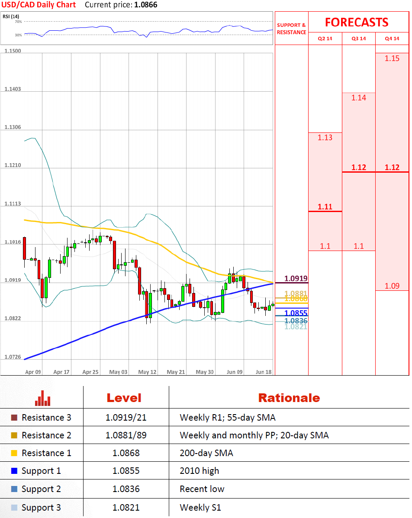Viewport: 412px width, 518px height.
Task: Click the Resistance 2 gold swatch
Action: pyautogui.click(x=14, y=435)
